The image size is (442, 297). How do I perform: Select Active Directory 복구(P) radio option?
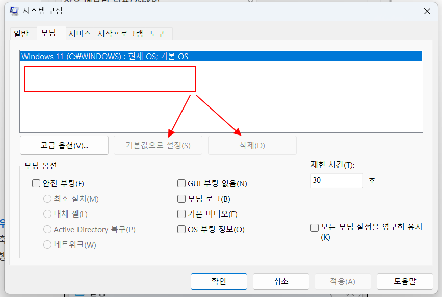pyautogui.click(x=47, y=229)
